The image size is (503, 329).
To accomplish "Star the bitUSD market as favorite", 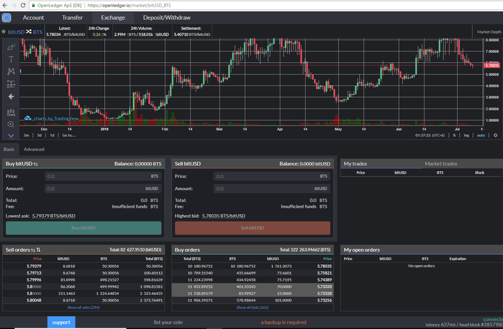I will (x=3, y=31).
